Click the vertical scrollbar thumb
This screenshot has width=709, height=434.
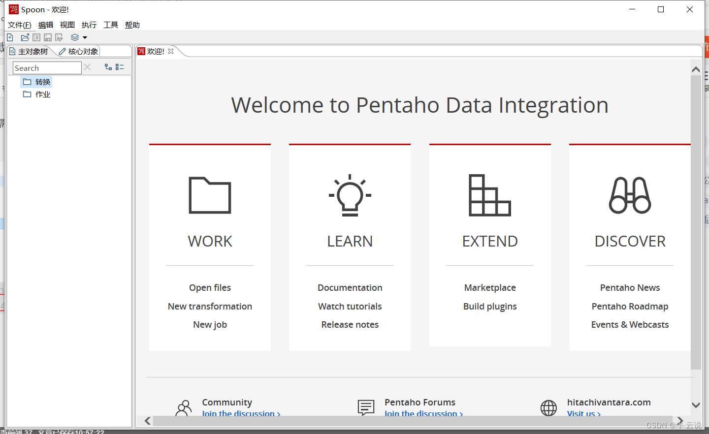tap(696, 222)
